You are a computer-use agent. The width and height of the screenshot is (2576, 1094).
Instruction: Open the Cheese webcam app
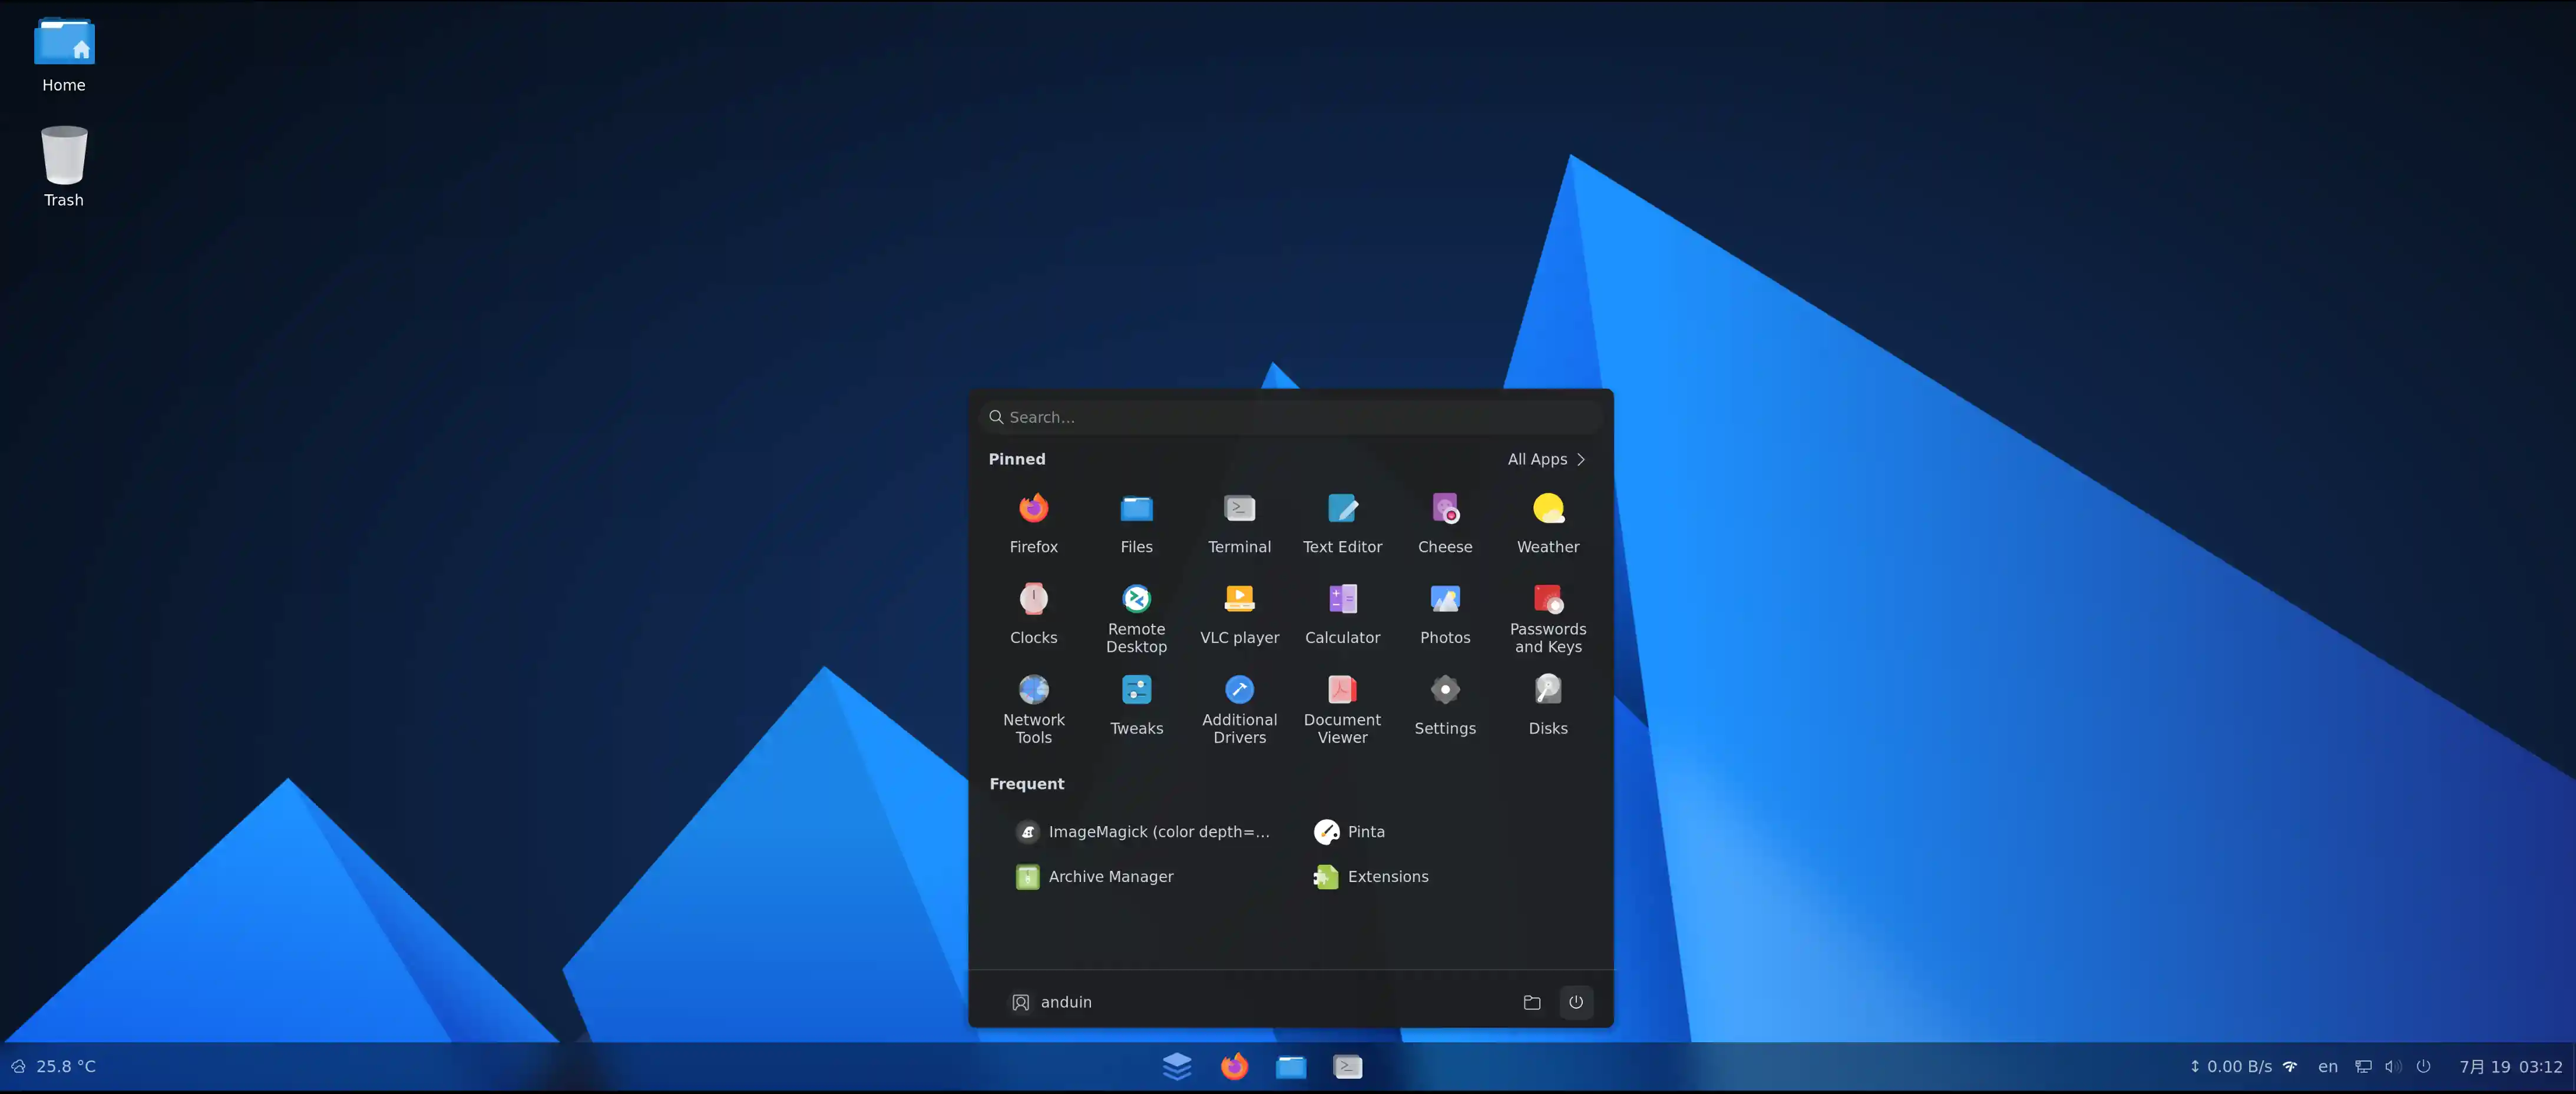[1444, 520]
